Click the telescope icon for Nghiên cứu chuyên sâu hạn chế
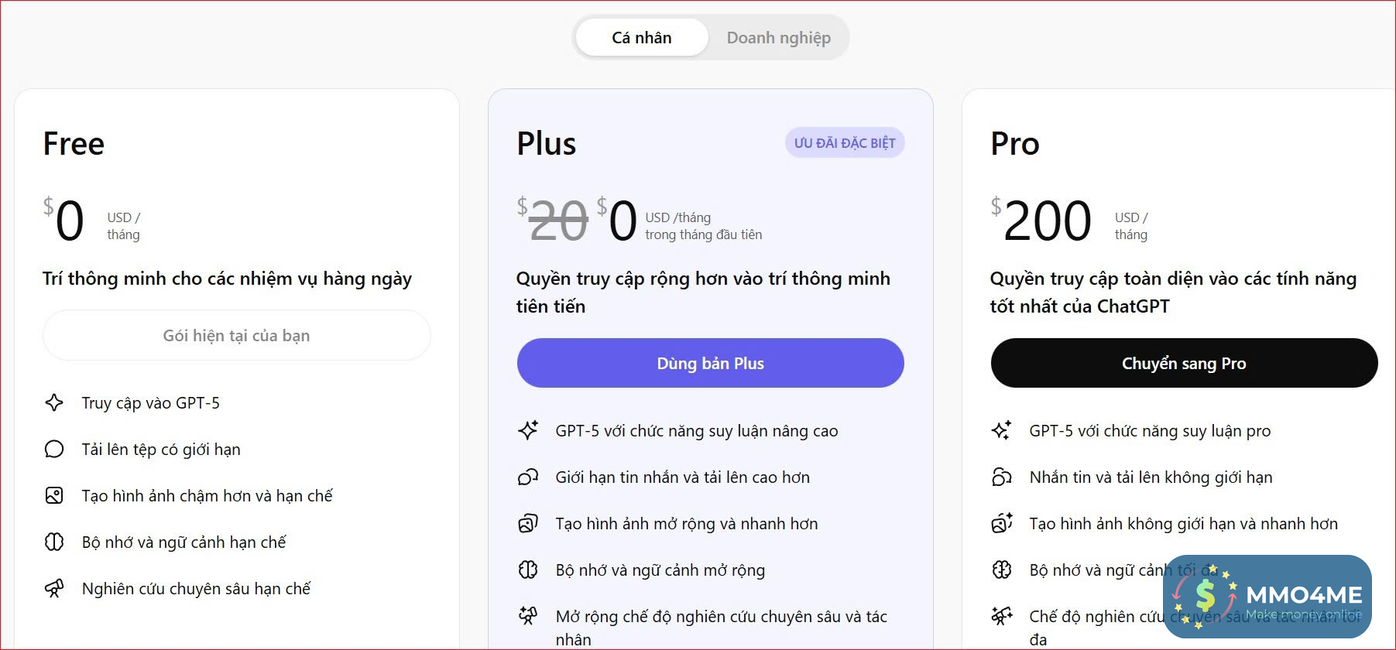The width and height of the screenshot is (1396, 650). 54,589
